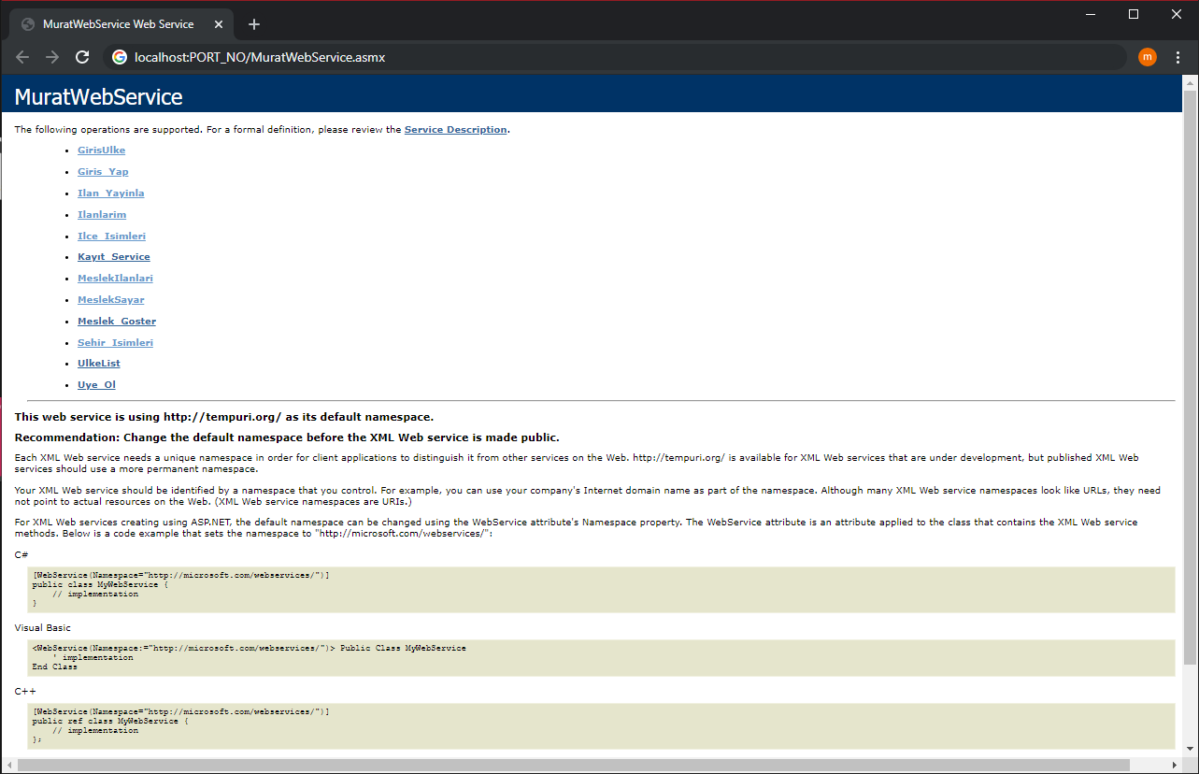Open a new browser tab with the plus icon
Screen dimensions: 1199x774
click(253, 23)
